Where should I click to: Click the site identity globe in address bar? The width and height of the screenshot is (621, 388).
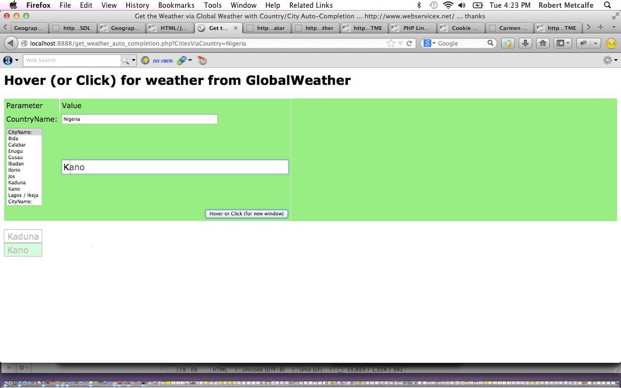[x=24, y=43]
